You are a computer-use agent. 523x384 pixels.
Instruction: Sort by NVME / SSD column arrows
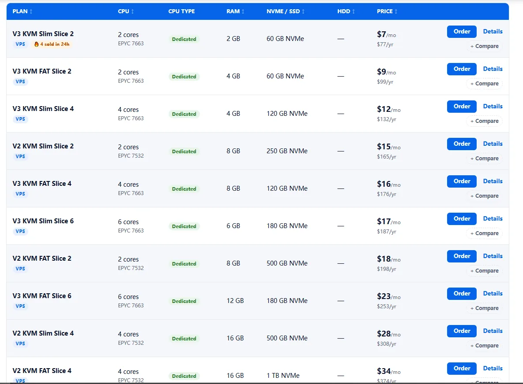tap(303, 11)
